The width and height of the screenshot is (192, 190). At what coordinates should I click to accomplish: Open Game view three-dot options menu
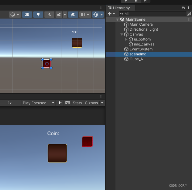(x=101, y=97)
